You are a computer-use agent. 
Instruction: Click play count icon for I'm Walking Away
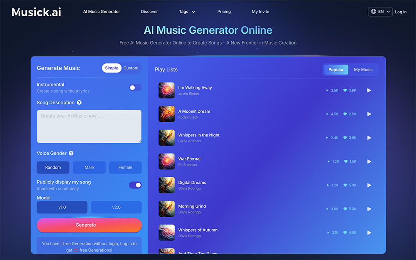[327, 90]
